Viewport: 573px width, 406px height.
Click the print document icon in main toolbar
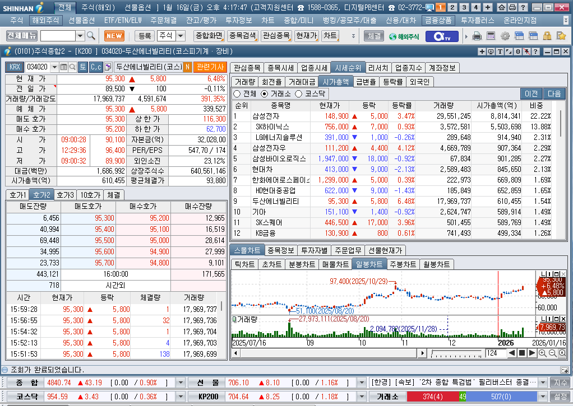pyautogui.click(x=477, y=36)
